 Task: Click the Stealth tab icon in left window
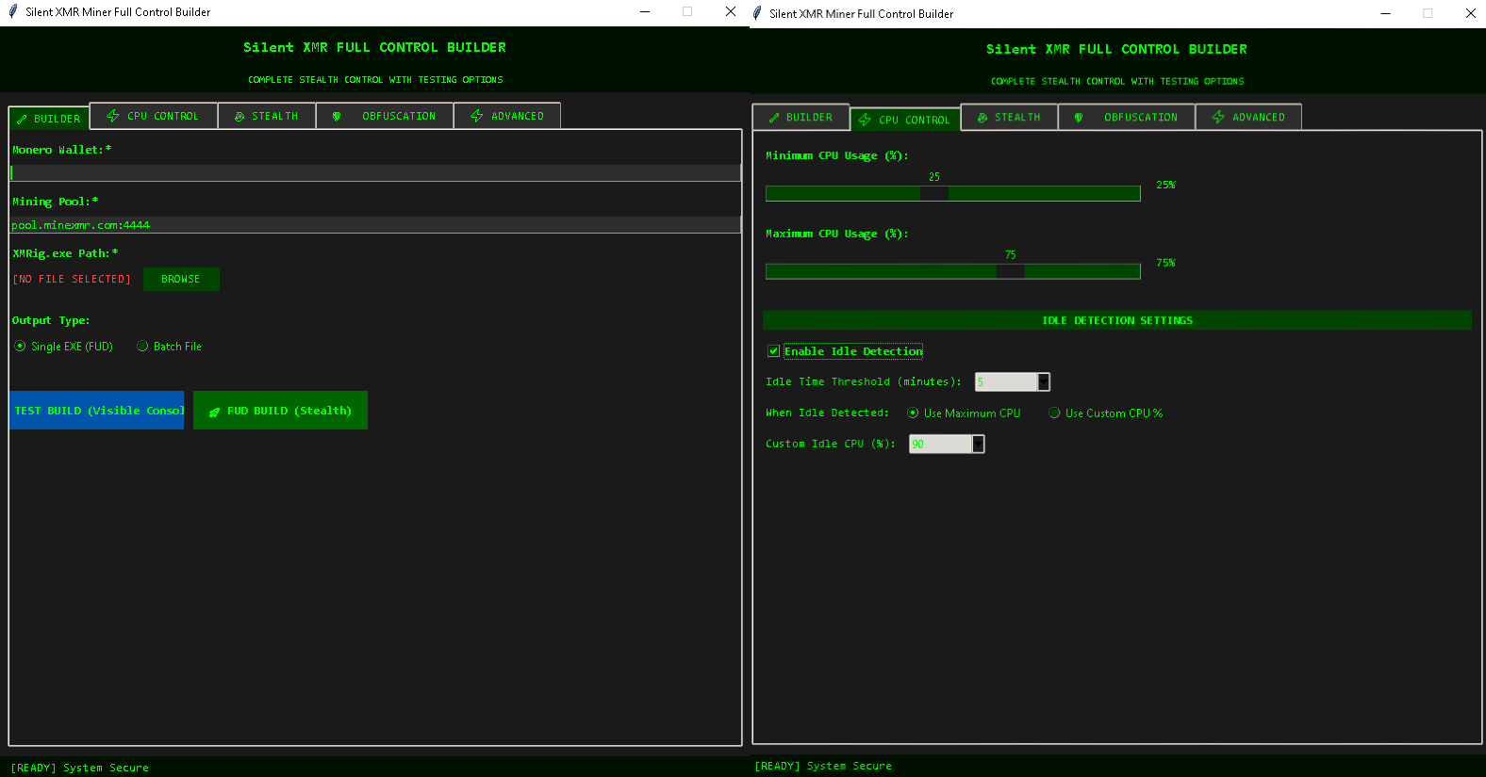point(239,117)
